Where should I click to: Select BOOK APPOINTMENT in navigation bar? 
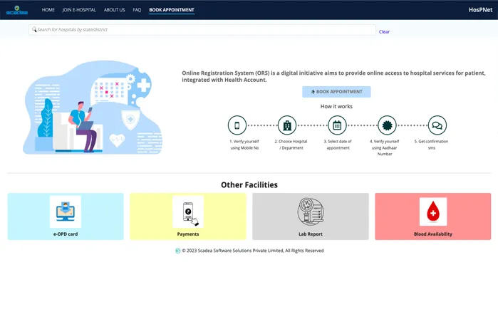coord(171,10)
